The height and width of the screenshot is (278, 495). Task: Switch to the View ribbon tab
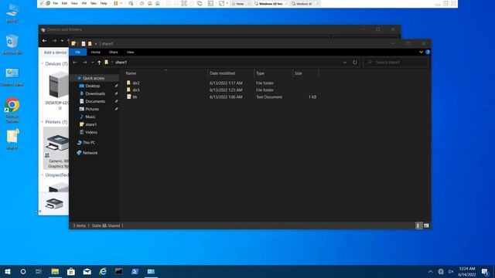130,53
